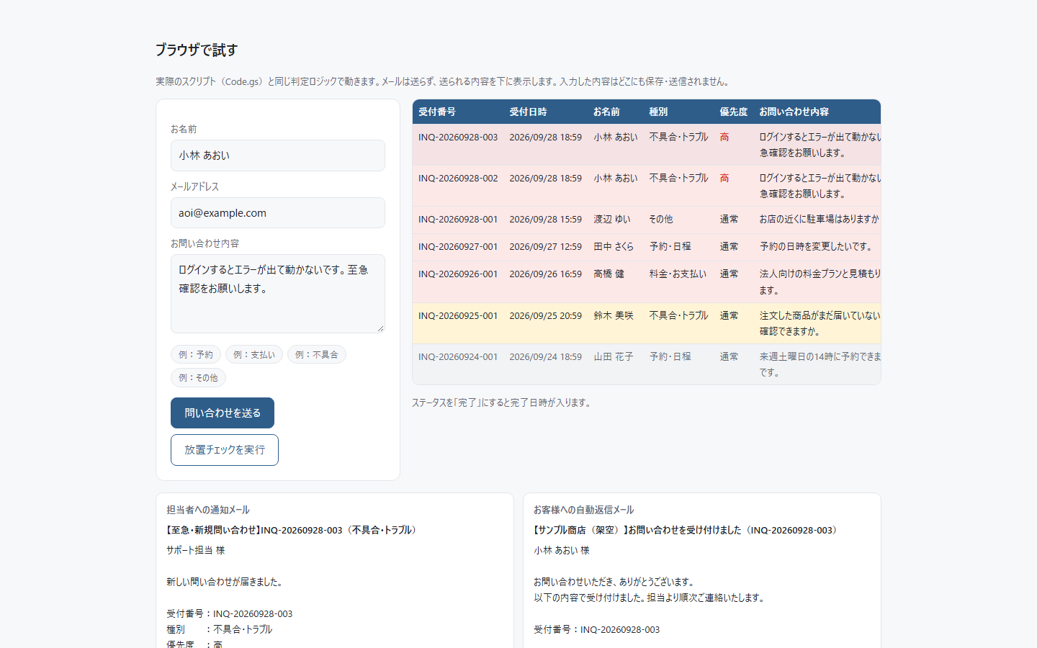Click the お名前 field containing 小林 あおい
This screenshot has height=648, width=1037.
click(x=278, y=156)
